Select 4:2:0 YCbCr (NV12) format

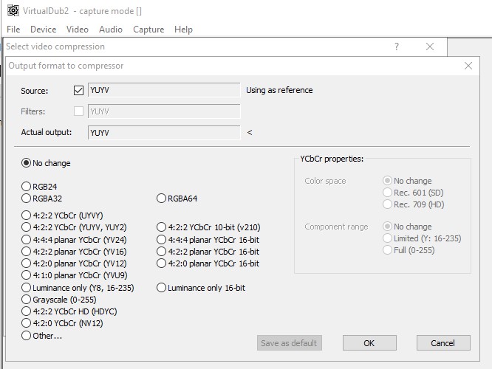pyautogui.click(x=27, y=323)
